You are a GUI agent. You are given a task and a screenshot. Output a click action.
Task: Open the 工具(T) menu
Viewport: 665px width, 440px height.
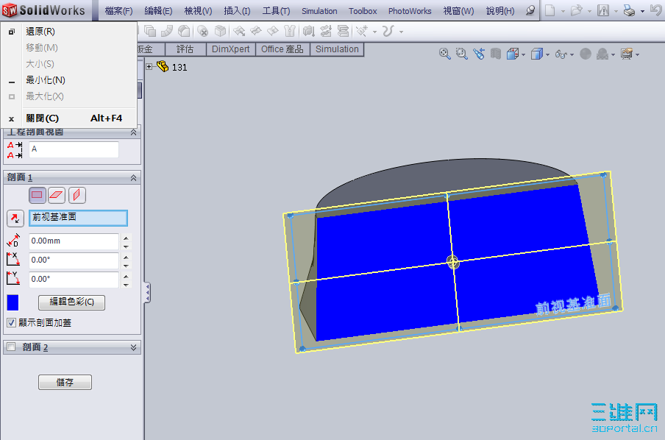click(x=276, y=11)
